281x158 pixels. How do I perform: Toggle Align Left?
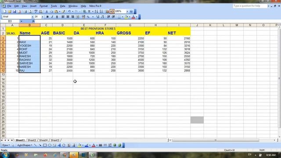pyautogui.click(x=63, y=17)
